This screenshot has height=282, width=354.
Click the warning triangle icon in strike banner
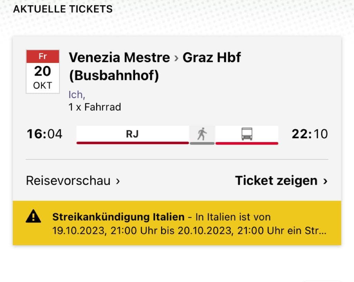pos(33,217)
